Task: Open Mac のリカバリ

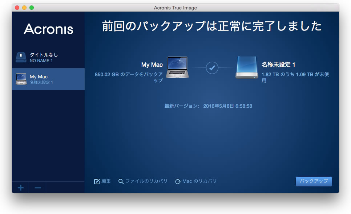Action: point(196,181)
